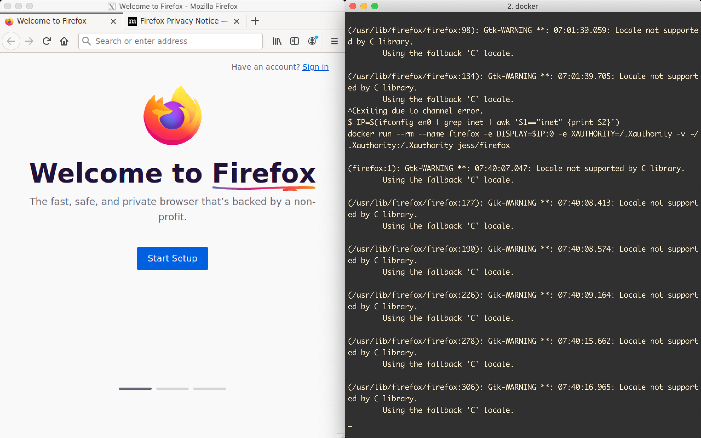Image resolution: width=701 pixels, height=438 pixels.
Task: Switch to Welcome to Firefox tab
Action: [x=52, y=21]
